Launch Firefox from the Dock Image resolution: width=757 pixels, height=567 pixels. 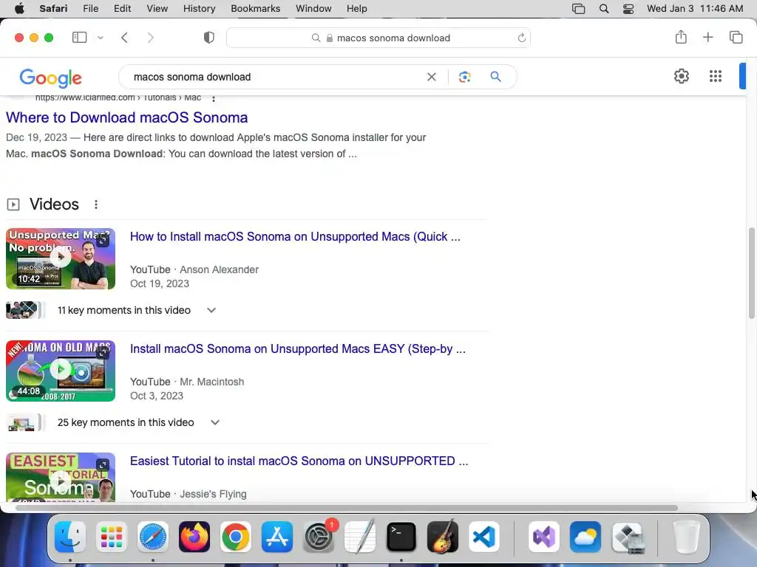click(194, 537)
